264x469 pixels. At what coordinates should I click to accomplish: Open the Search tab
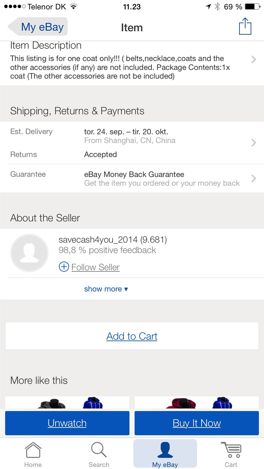click(x=99, y=455)
